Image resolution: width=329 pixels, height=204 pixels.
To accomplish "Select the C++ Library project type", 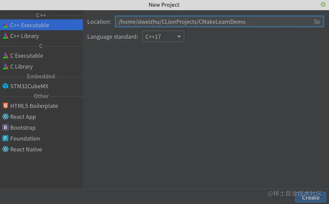I will pyautogui.click(x=41, y=36).
